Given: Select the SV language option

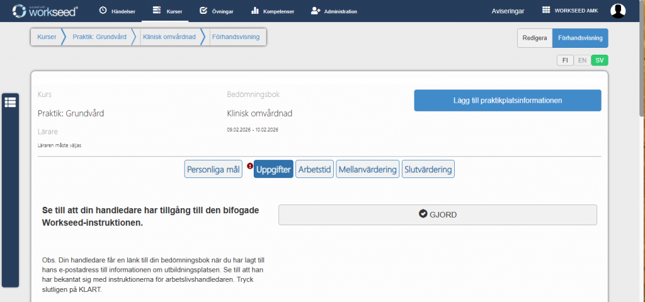Looking at the screenshot, I should (600, 60).
